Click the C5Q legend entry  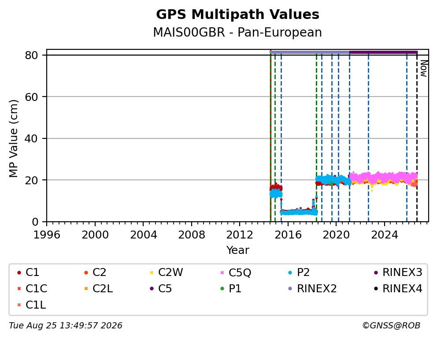236,272
